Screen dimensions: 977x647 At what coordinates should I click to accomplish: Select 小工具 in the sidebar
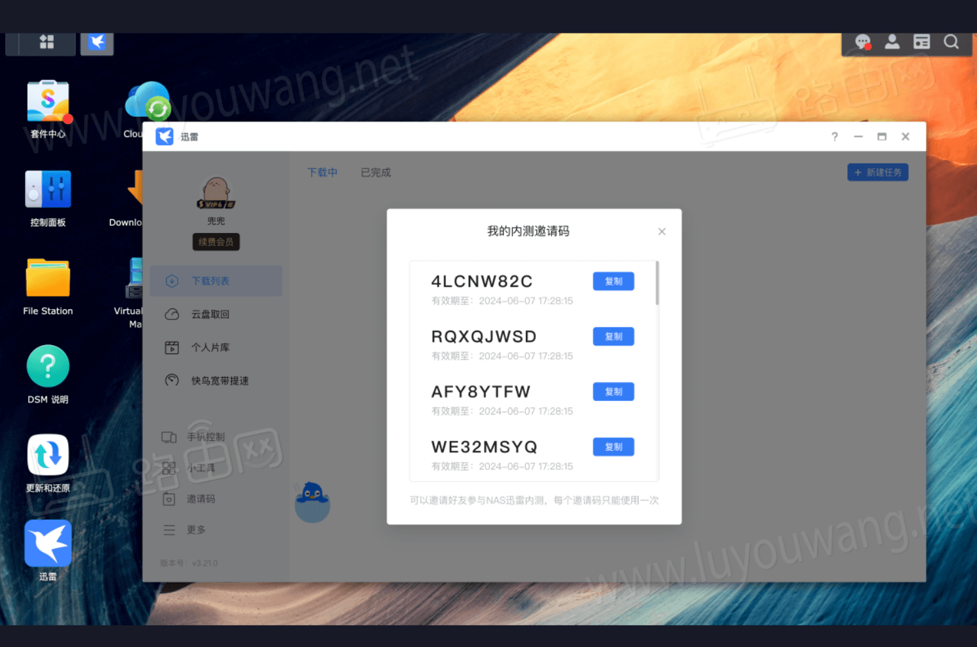click(189, 468)
